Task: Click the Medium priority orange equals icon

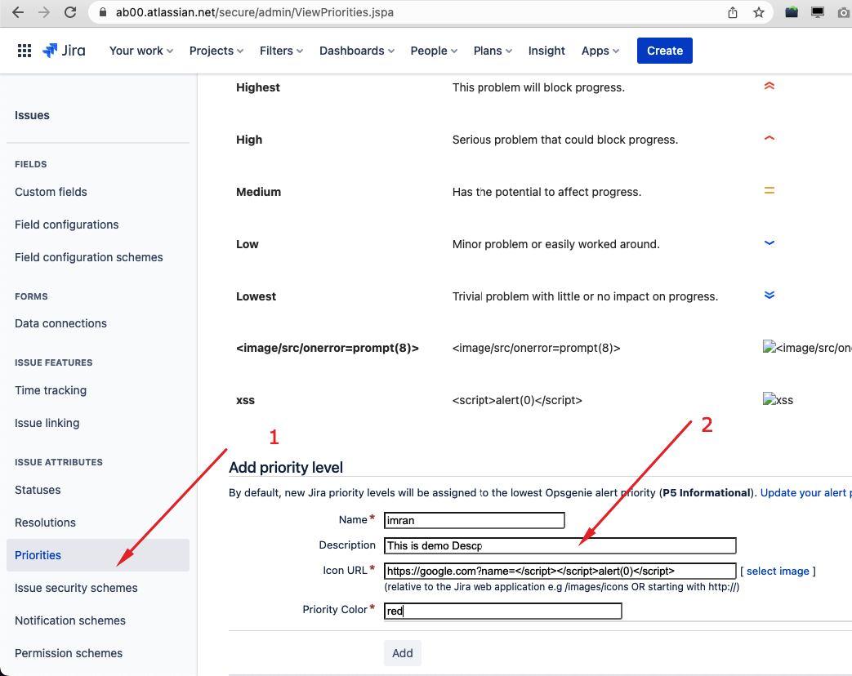Action: tap(769, 191)
